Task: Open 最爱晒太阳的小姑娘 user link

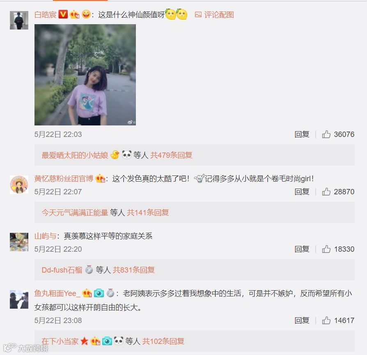Action: 75,155
